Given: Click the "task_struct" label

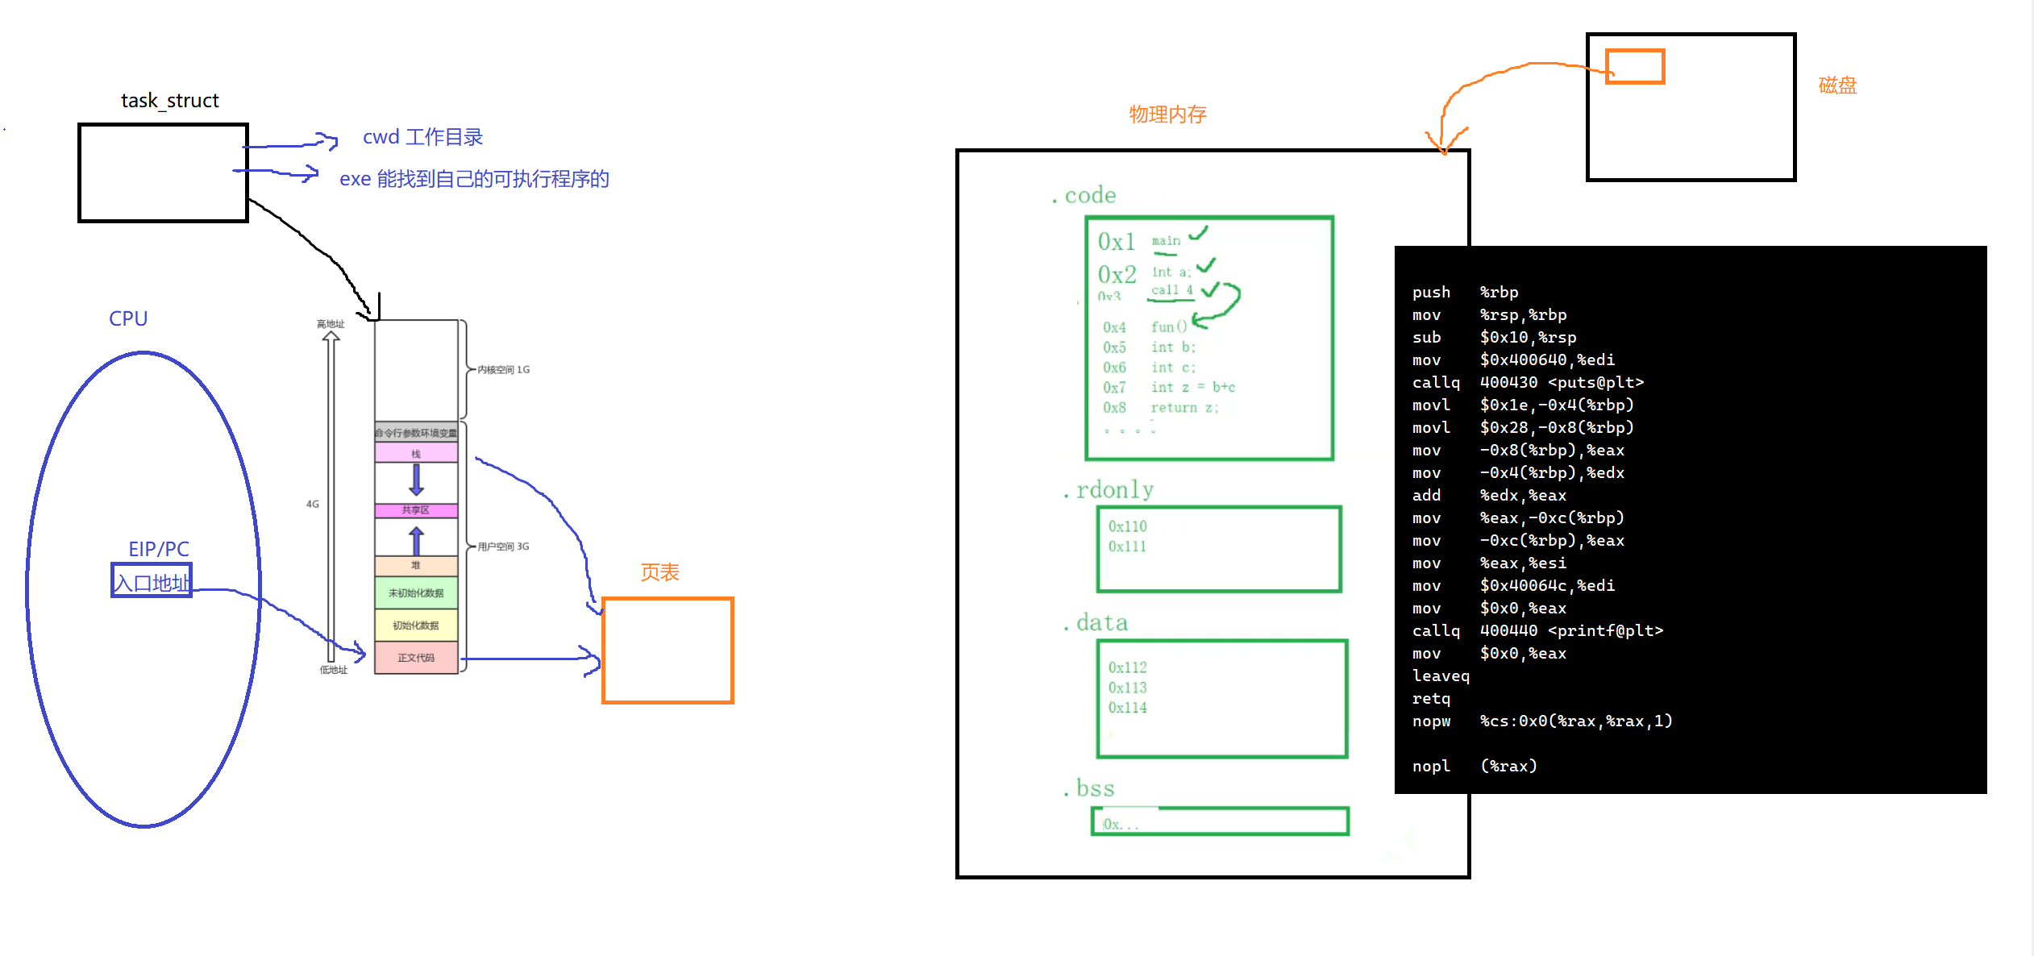Looking at the screenshot, I should coord(169,101).
